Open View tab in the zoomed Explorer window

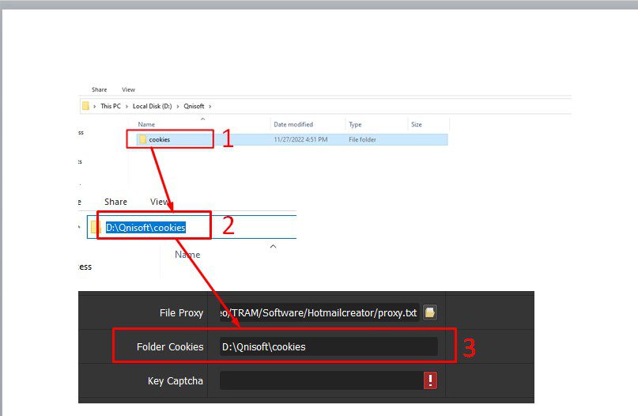coord(160,202)
